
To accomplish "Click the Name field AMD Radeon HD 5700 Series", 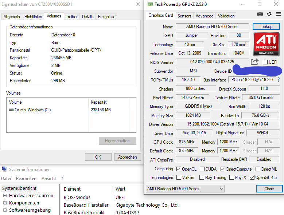I will click(x=212, y=27).
